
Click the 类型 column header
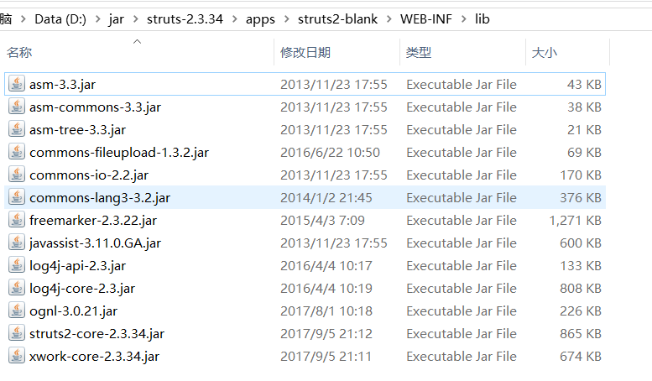pyautogui.click(x=419, y=53)
